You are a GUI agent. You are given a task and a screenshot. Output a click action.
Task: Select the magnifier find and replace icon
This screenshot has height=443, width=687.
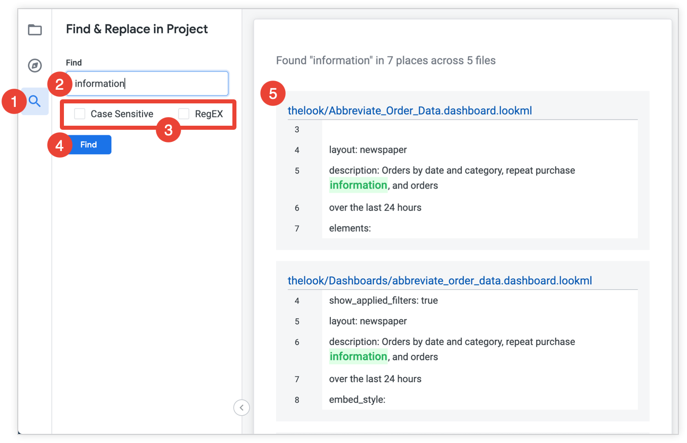tap(35, 101)
